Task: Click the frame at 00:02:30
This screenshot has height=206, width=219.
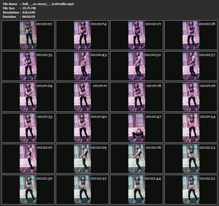Action: coord(28,189)
